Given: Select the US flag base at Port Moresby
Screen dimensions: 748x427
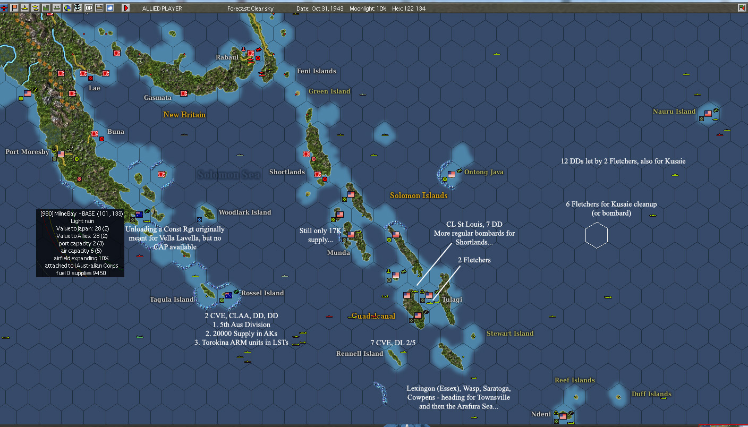Looking at the screenshot, I should click(61, 154).
